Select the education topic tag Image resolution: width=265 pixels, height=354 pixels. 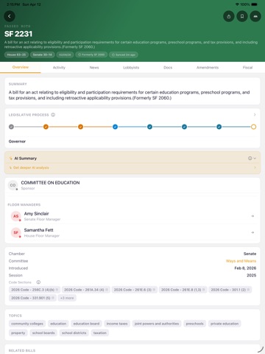58,324
